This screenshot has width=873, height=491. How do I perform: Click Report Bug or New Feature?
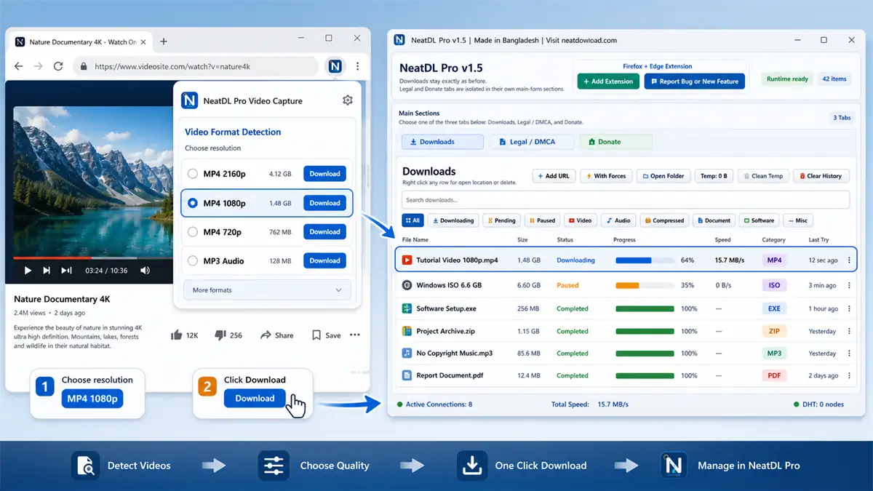694,81
